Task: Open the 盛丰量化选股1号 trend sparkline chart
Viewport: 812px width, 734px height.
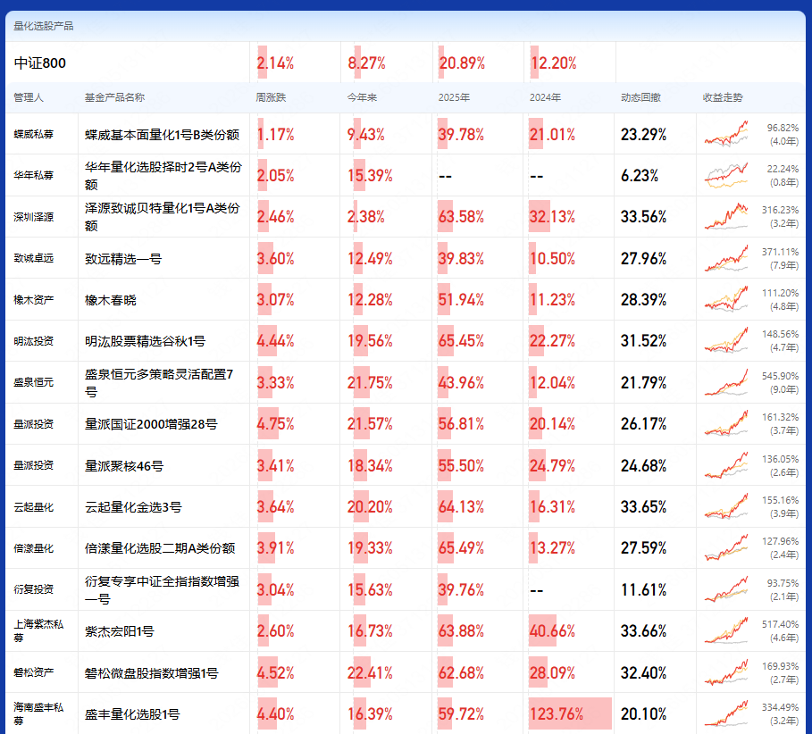Action: pyautogui.click(x=726, y=713)
